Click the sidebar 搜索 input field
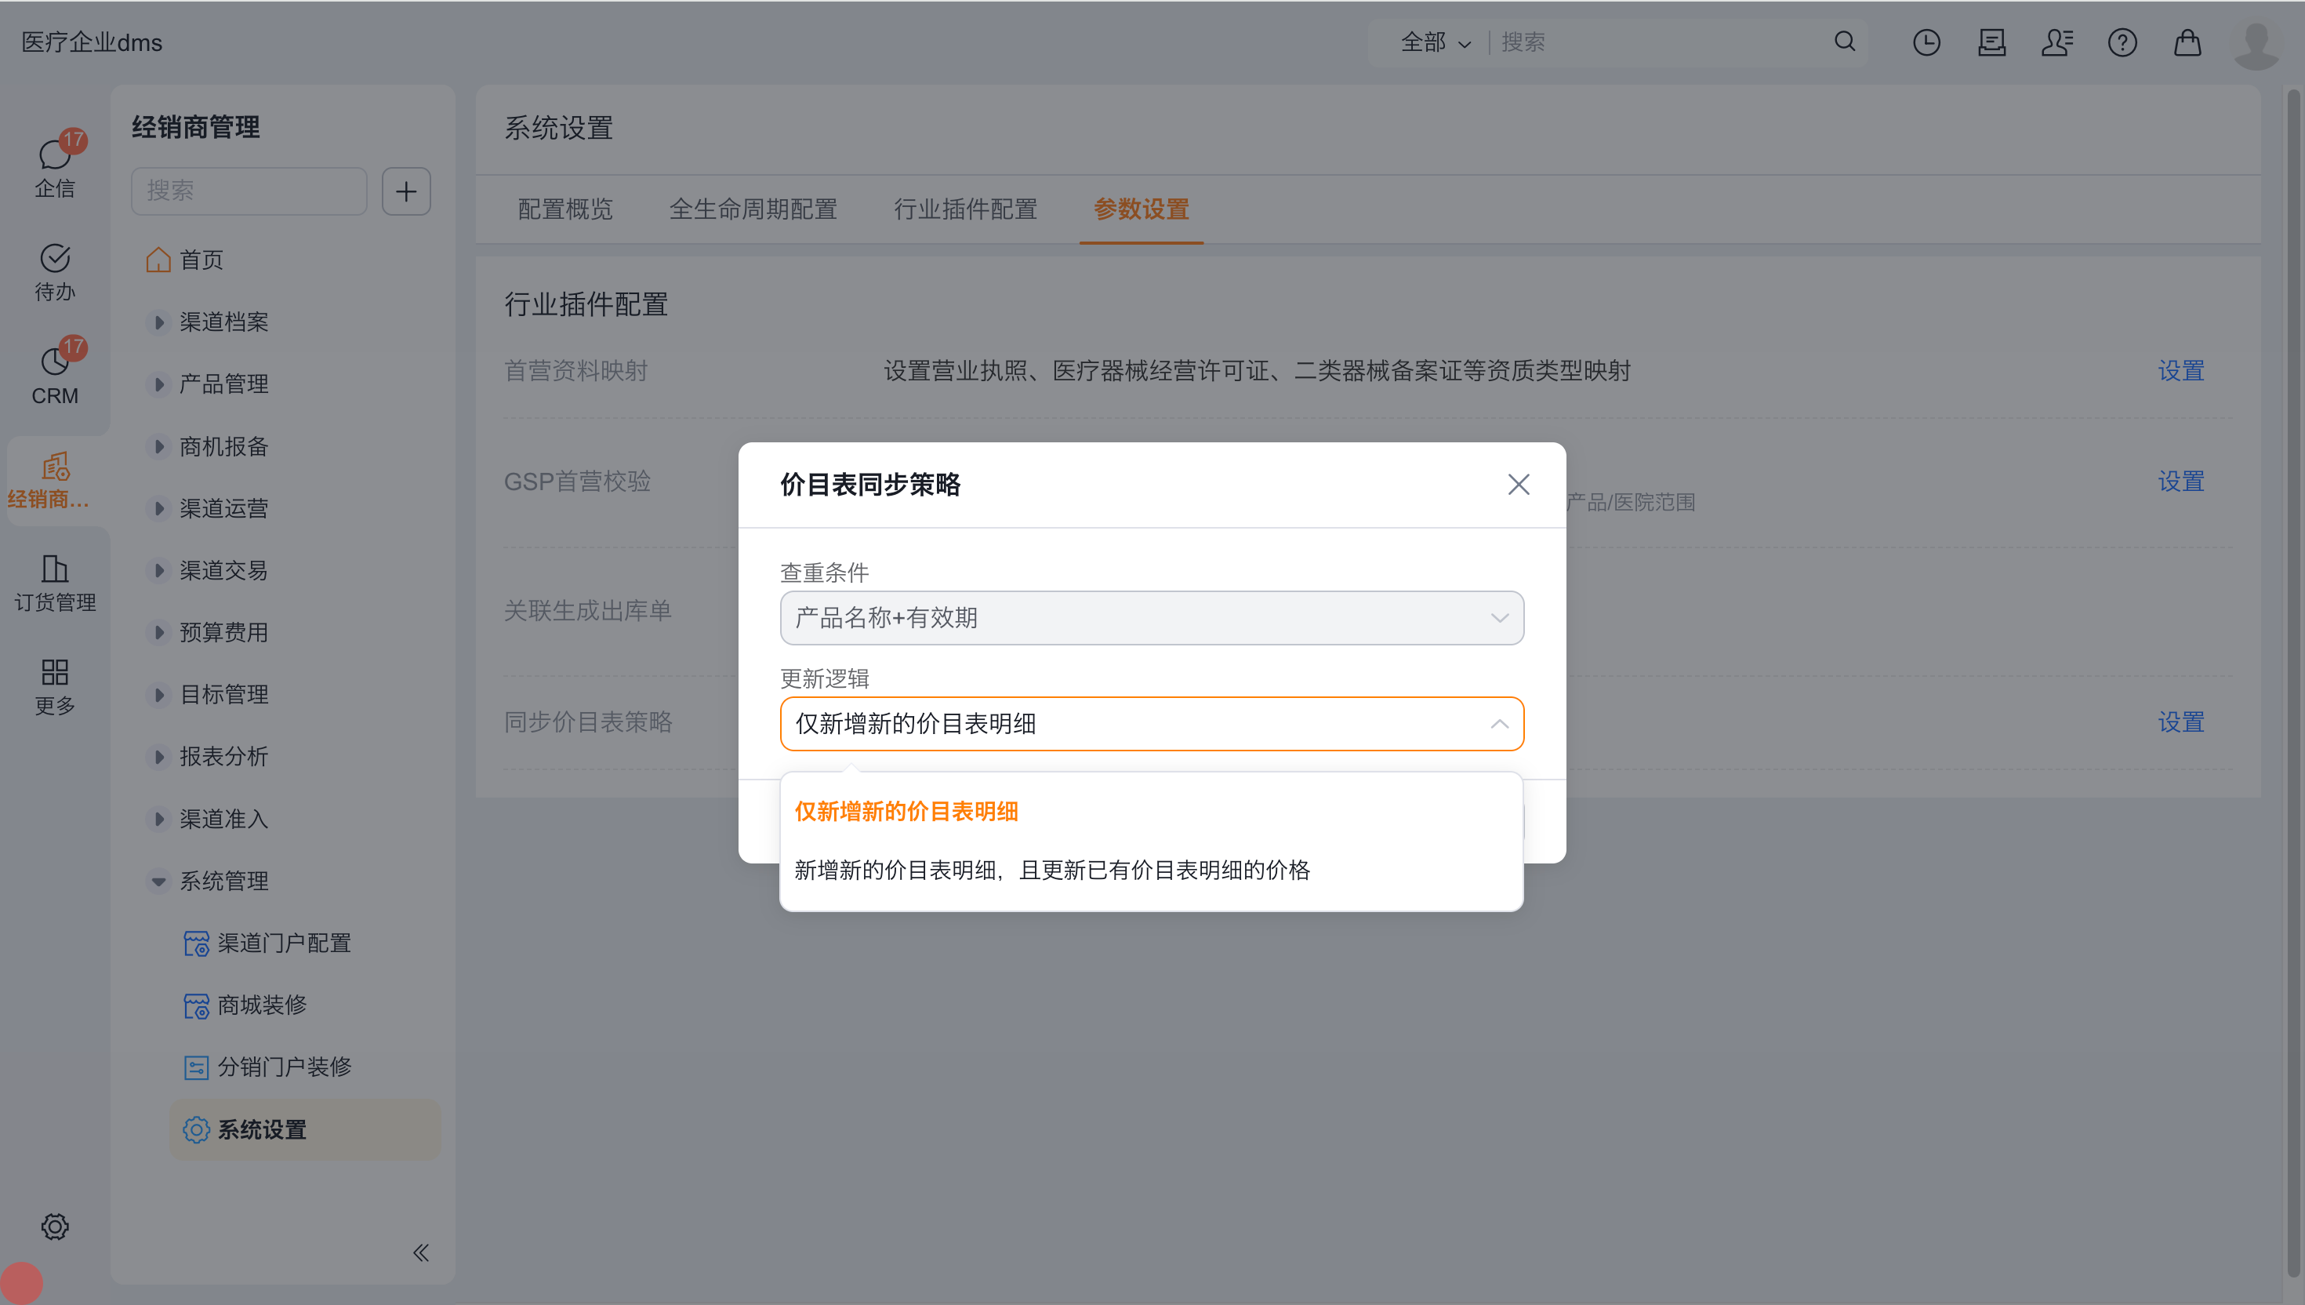 tap(249, 191)
